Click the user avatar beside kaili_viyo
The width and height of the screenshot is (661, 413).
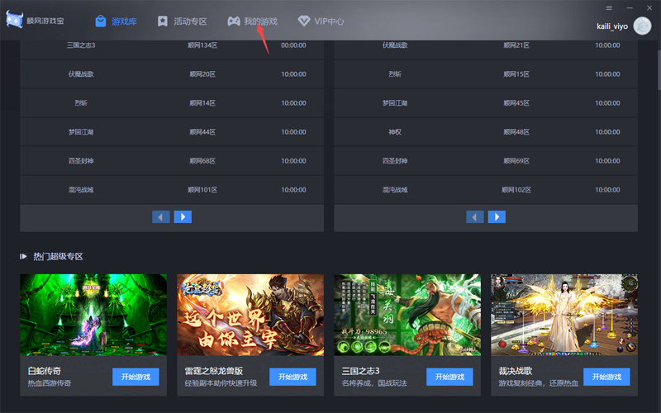(x=642, y=26)
